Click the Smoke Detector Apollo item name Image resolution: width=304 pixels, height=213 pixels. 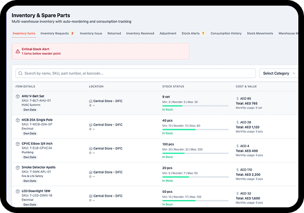(38, 167)
